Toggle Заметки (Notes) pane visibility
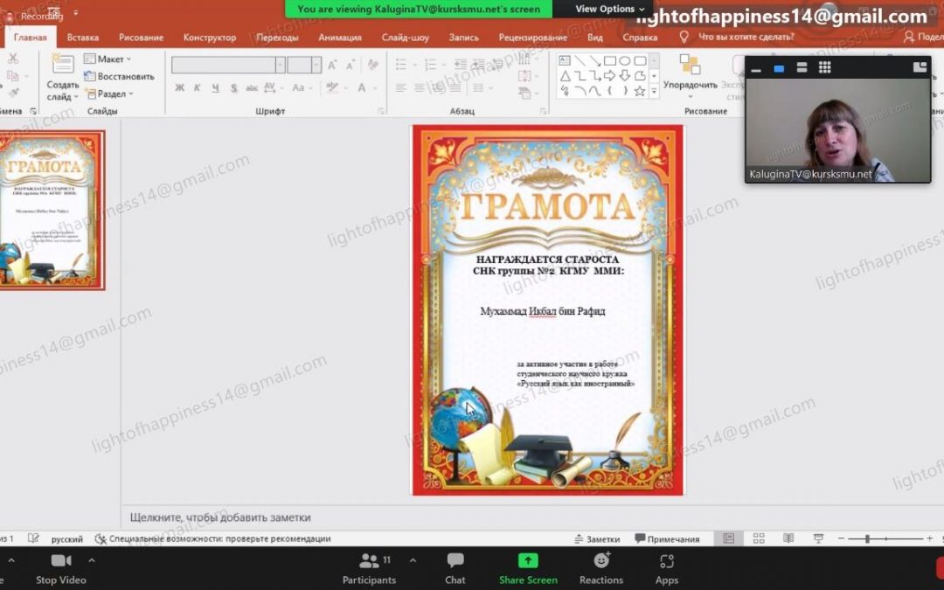The width and height of the screenshot is (944, 590). point(599,538)
